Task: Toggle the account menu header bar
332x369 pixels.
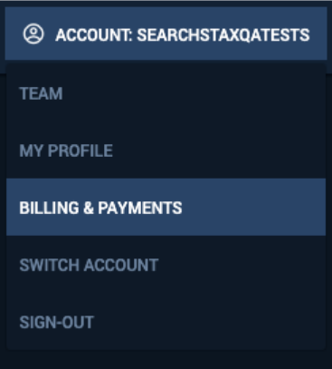Action: click(166, 34)
